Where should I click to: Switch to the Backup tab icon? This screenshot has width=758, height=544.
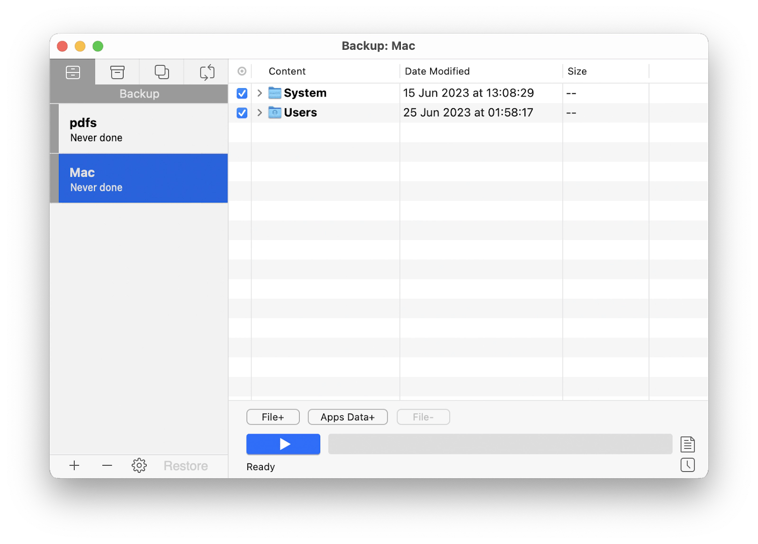pyautogui.click(x=73, y=72)
